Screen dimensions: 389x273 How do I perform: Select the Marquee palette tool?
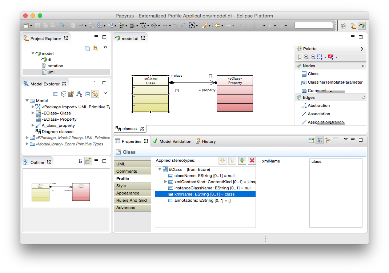click(x=320, y=57)
